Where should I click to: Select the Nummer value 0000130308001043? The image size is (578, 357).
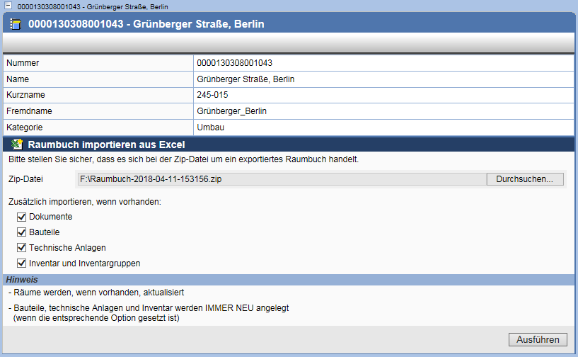[234, 63]
